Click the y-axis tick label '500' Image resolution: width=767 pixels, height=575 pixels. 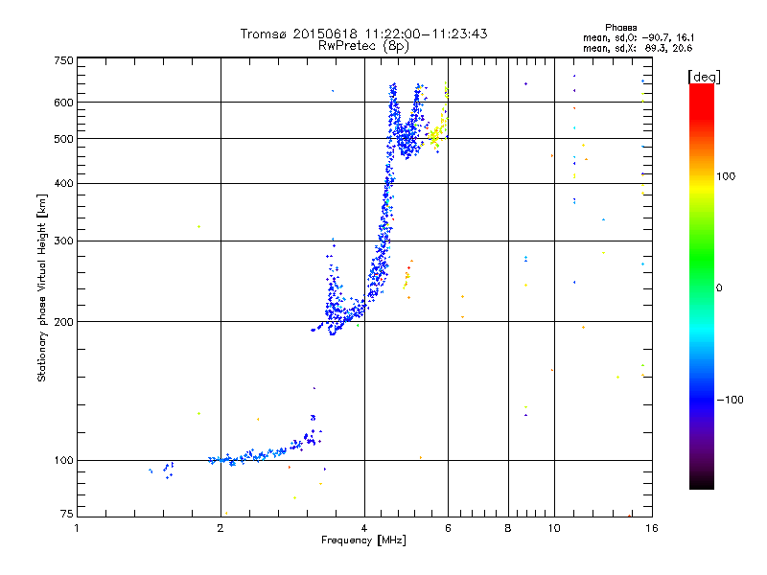(63, 139)
